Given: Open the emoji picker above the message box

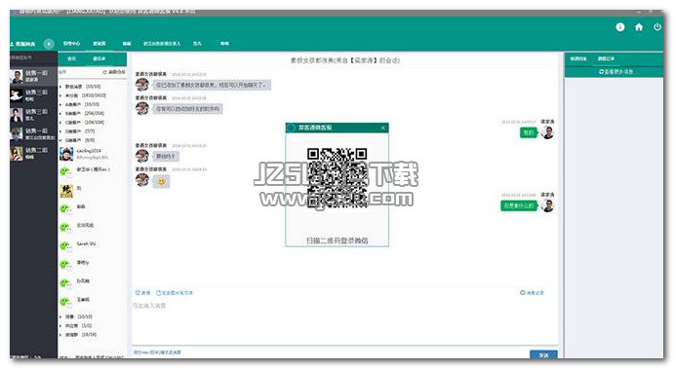Looking at the screenshot, I should point(142,293).
